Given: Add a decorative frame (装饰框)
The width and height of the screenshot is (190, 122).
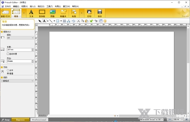Looking at the screenshot, I should click(42, 13).
